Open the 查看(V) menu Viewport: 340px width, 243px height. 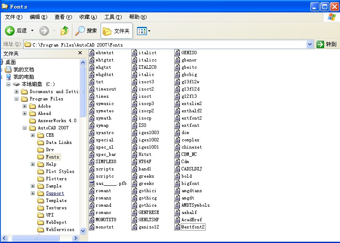(63, 17)
